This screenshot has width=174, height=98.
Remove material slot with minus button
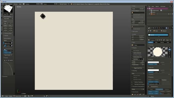click(170, 36)
